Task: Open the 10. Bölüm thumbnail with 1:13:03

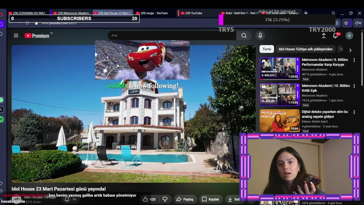Action: coord(280,95)
